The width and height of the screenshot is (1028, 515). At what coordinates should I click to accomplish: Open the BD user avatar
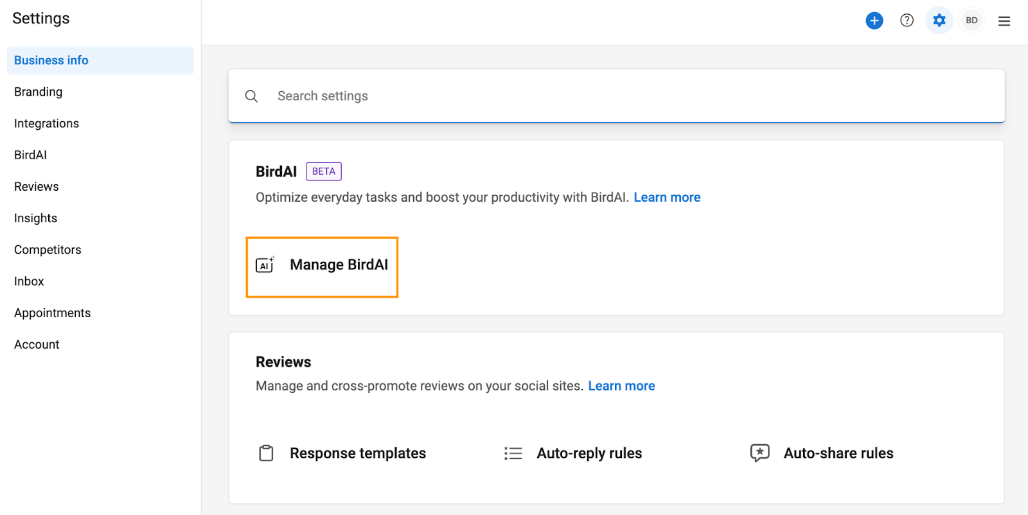(x=971, y=21)
